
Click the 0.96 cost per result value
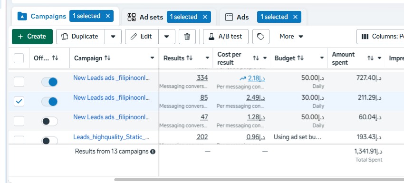(256, 137)
